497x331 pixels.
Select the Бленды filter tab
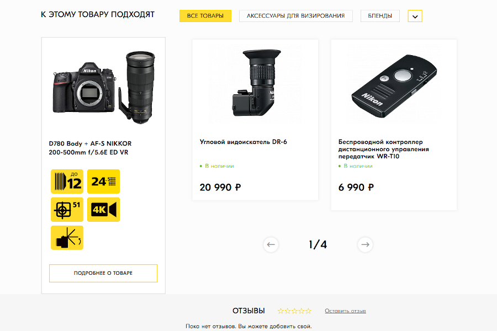point(380,16)
